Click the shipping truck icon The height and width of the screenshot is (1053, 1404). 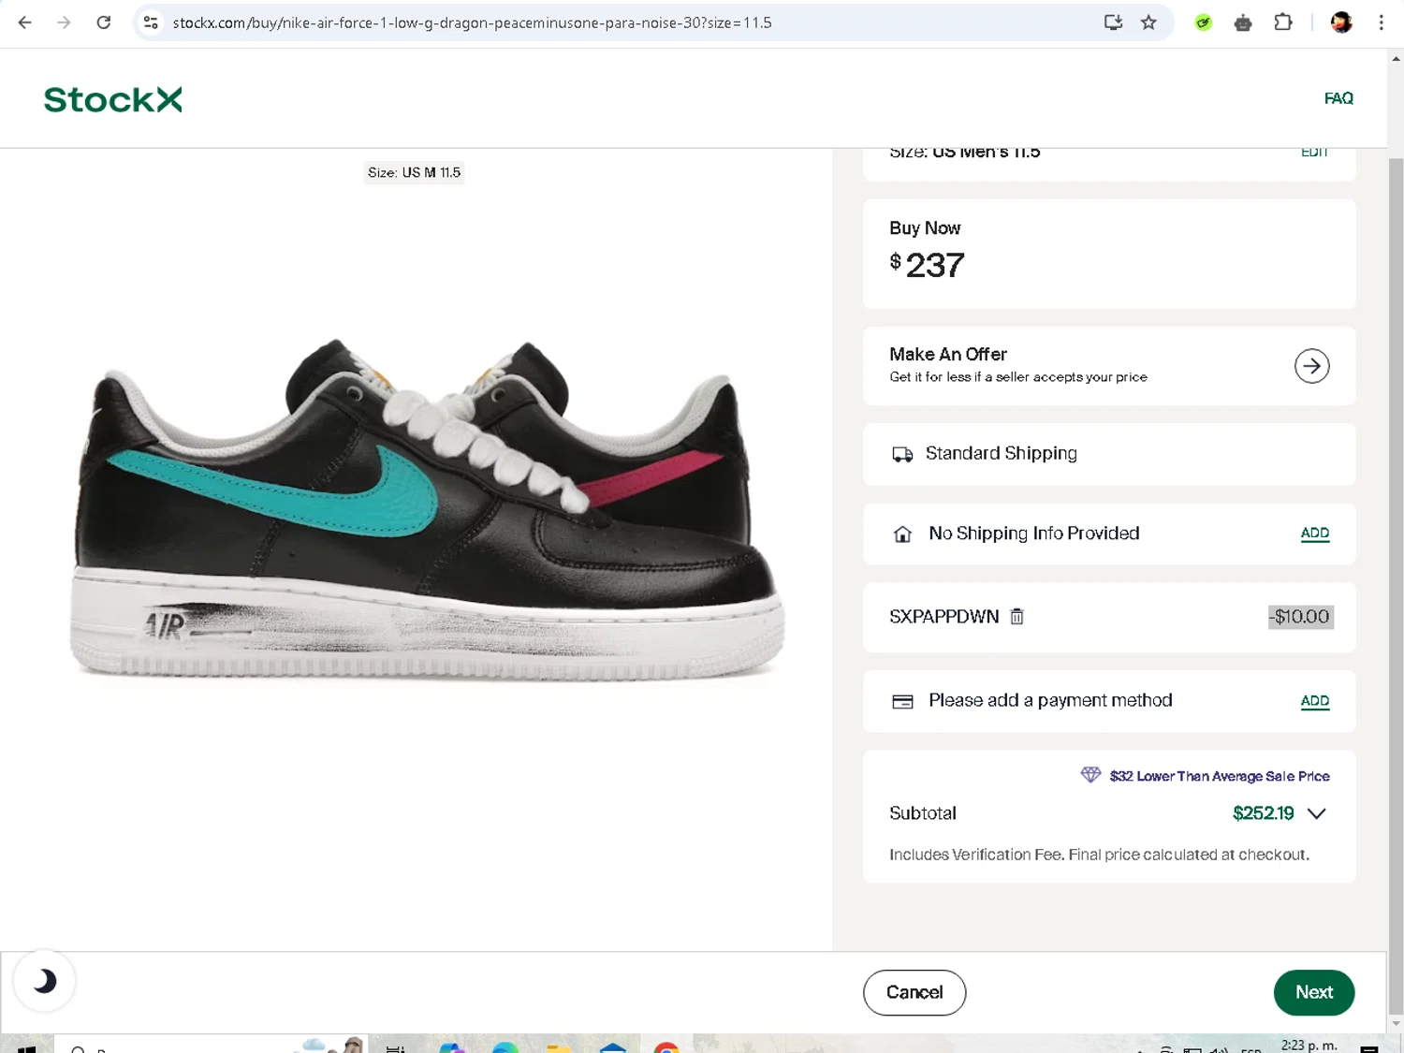click(902, 455)
